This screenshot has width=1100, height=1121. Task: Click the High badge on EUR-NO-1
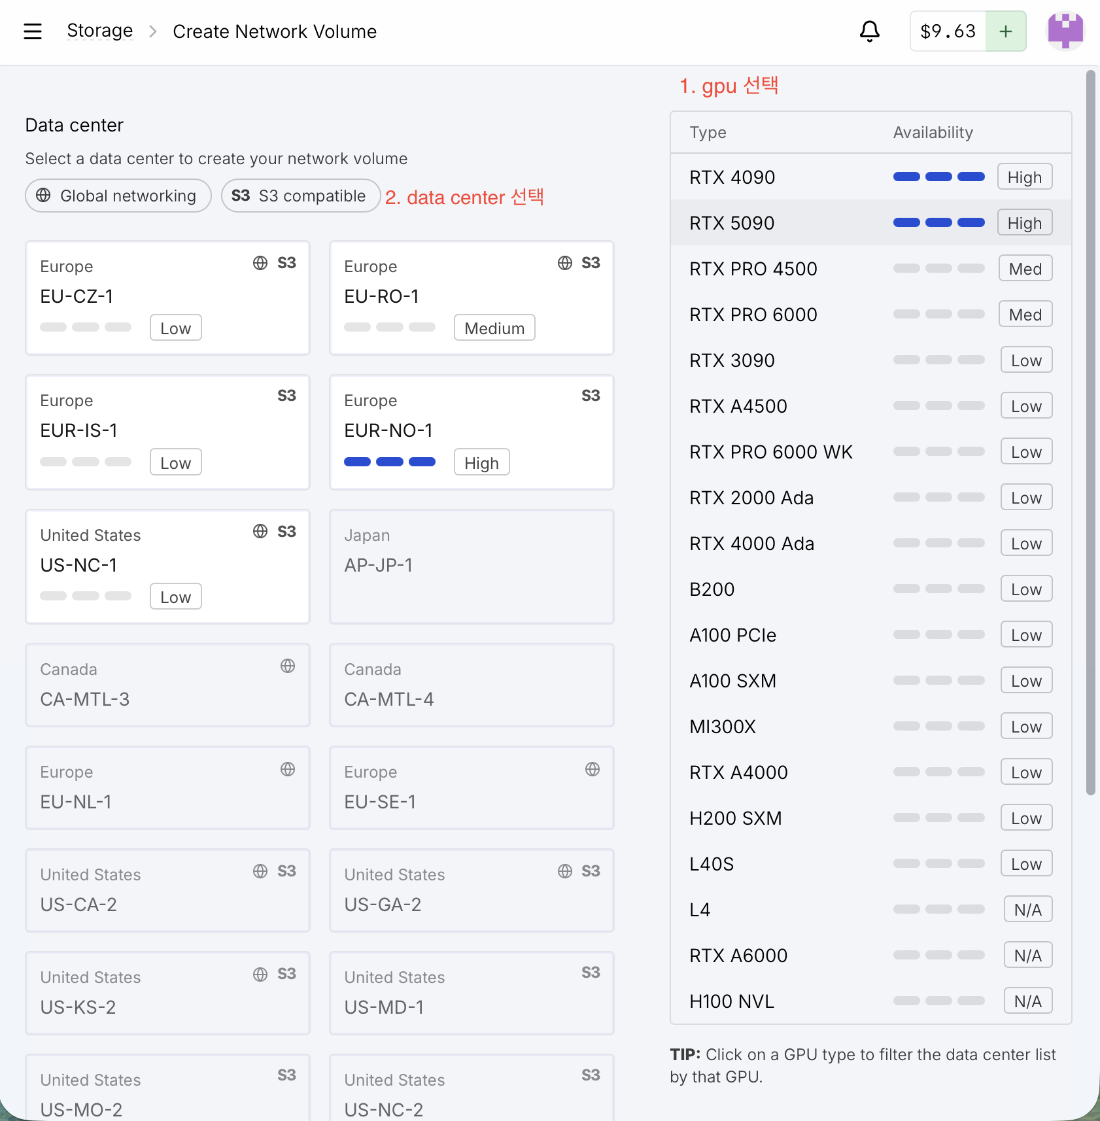tap(482, 462)
